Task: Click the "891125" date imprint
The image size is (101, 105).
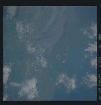Action: [100, 94]
